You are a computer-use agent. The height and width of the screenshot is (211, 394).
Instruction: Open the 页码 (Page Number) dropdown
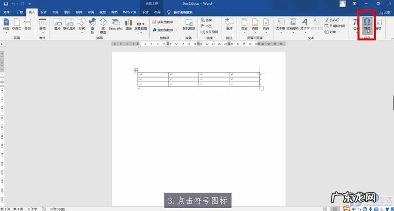point(266,25)
